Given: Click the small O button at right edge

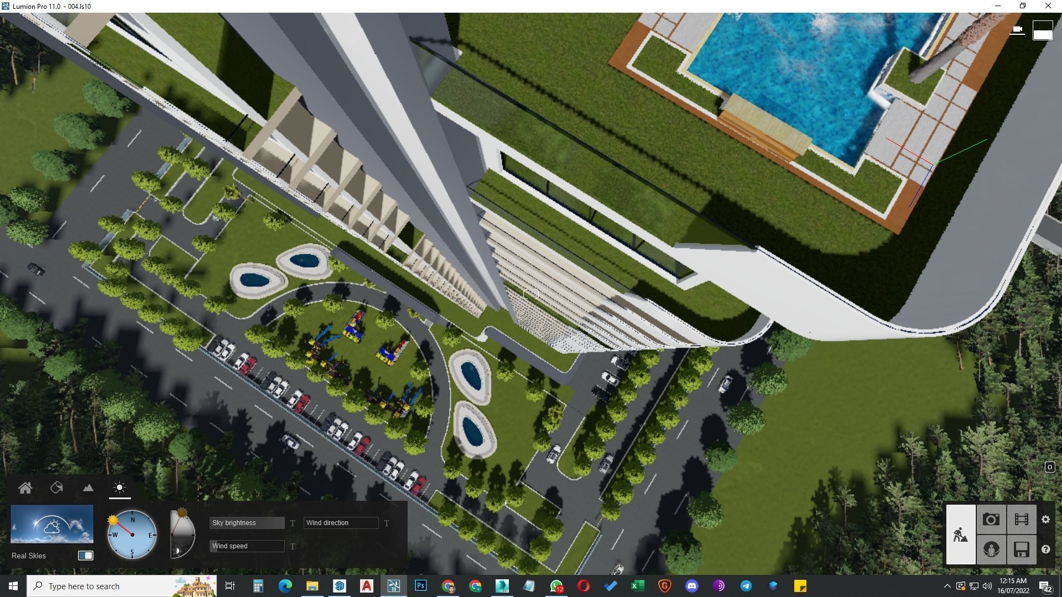Looking at the screenshot, I should 1050,467.
